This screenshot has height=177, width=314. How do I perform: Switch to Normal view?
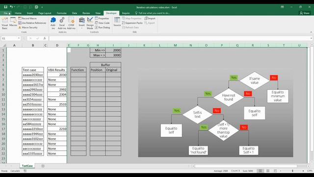[x=260, y=171]
